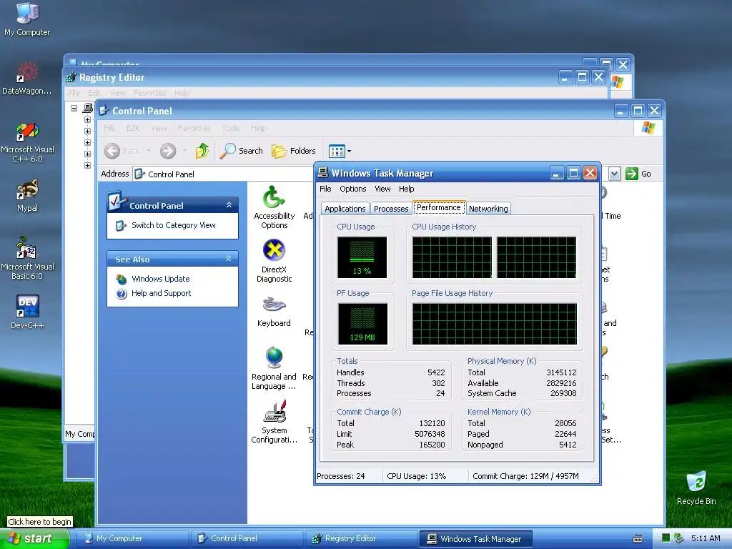This screenshot has height=549, width=732.
Task: Open Keyboard settings in Control Panel
Action: pos(274,312)
